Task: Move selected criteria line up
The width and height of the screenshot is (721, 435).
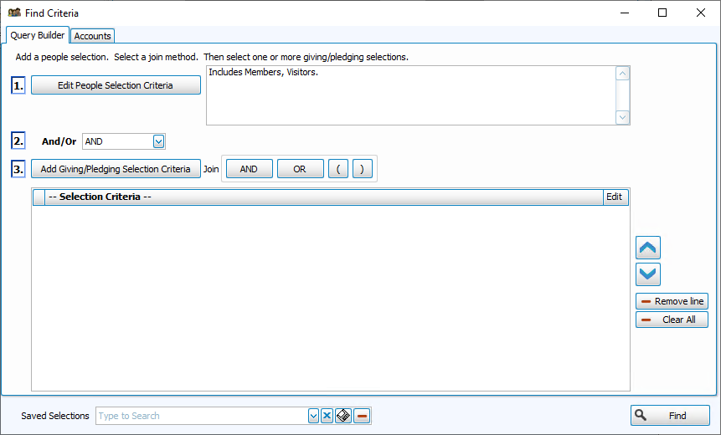Action: tap(648, 248)
